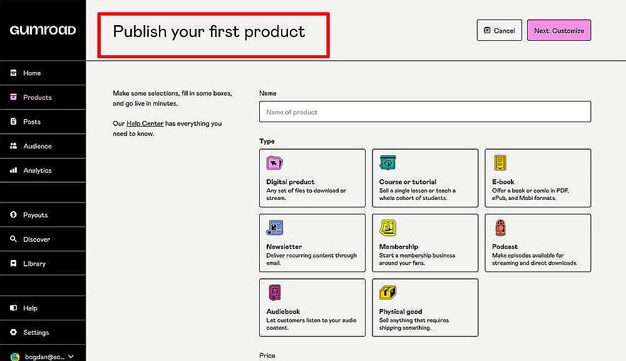Screen dimensions: 626x361
Task: Click the Digital product type icon
Action: (274, 163)
